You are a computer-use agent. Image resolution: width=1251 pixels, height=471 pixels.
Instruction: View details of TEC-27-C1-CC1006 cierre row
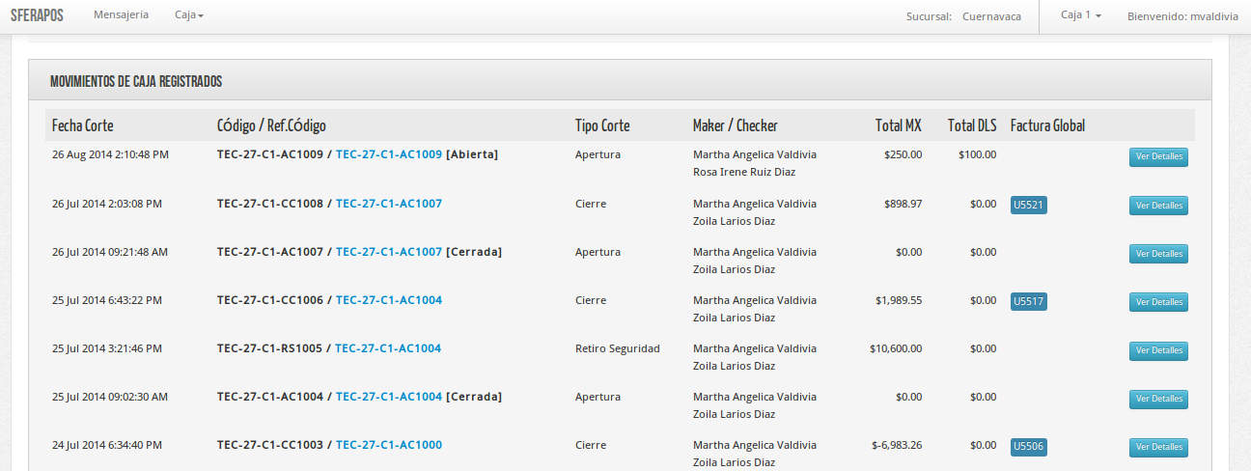pyautogui.click(x=1158, y=302)
